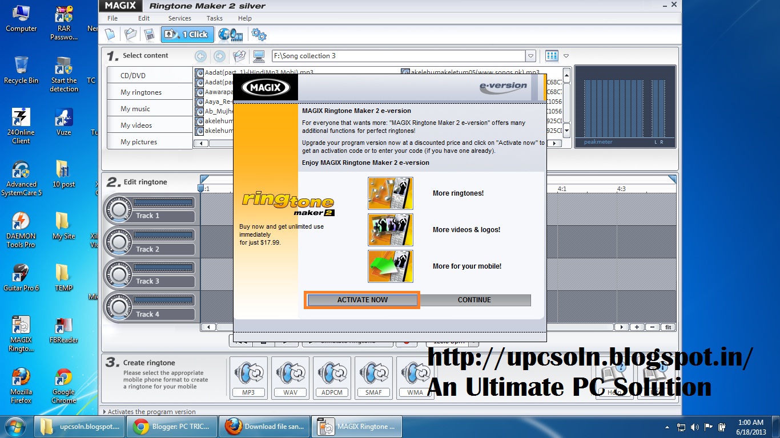The image size is (780, 438).
Task: Click the More for your mobile thumbnail
Action: tap(391, 266)
